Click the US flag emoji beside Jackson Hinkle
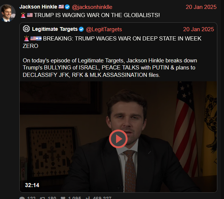Viewport: 224px width, 199px height. click(61, 7)
